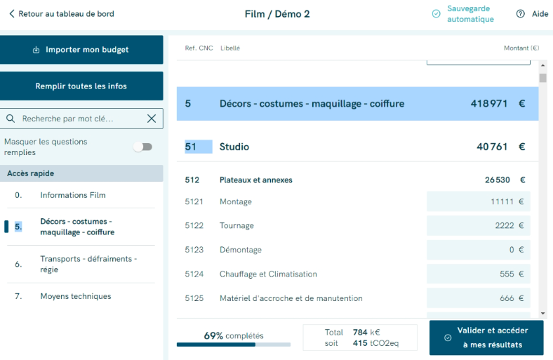This screenshot has width=553, height=360.
Task: Expand section 5 Décors - costumes header
Action: (x=357, y=104)
